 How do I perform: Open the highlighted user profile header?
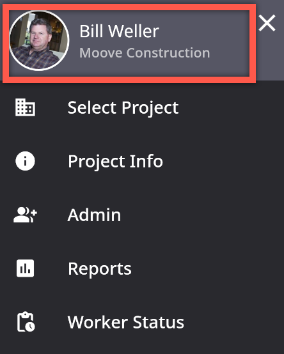click(129, 43)
